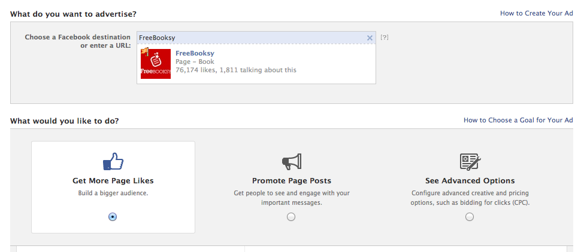Image resolution: width=584 pixels, height=252 pixels.
Task: Select the See Advanced Options radio button
Action: point(470,217)
